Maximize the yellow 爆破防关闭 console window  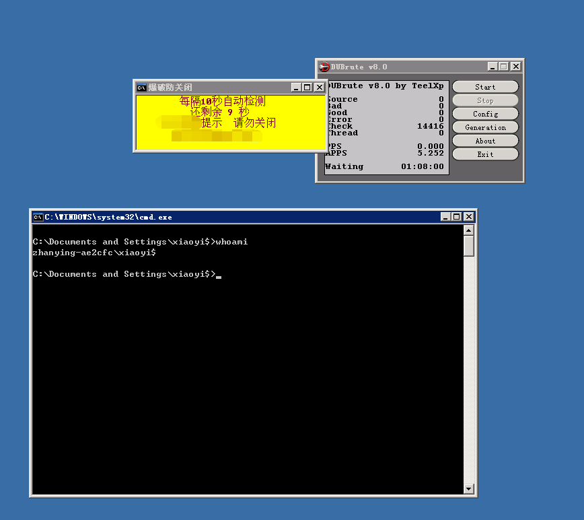point(307,87)
